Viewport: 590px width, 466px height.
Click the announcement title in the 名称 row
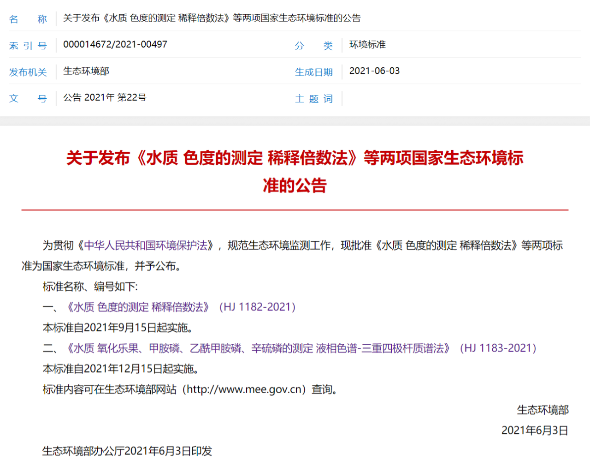click(x=212, y=19)
